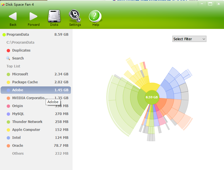Click the red Duplicates dot icon
This screenshot has height=170, width=224.
(8, 50)
